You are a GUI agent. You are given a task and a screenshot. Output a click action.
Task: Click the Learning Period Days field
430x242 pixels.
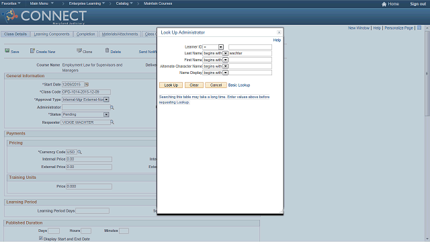click(92, 210)
